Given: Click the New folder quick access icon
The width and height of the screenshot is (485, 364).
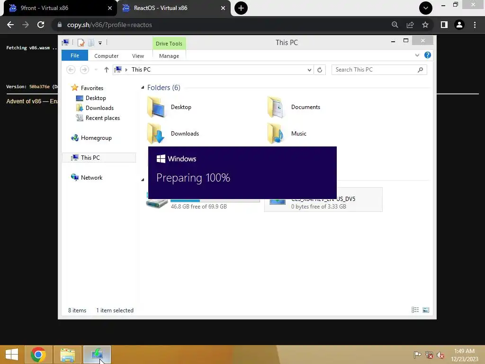Looking at the screenshot, I should coord(91,43).
